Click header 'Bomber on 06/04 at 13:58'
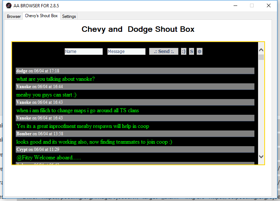This screenshot has width=280, height=201. tap(135, 134)
